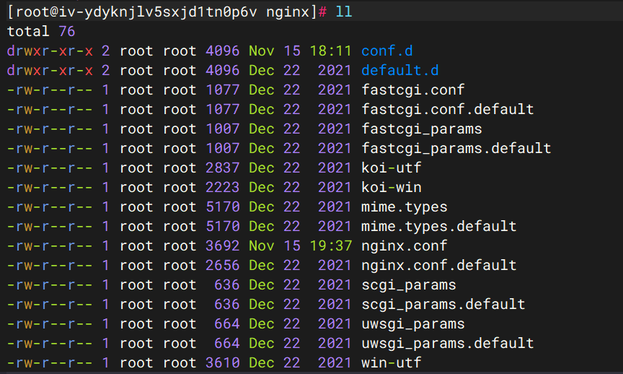Select the scgi_params.default filename
This screenshot has height=374, width=623.
click(443, 305)
